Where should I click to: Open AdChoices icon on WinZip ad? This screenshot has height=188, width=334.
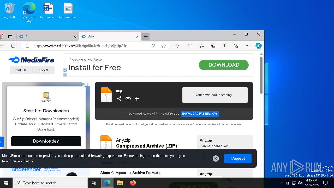click(83, 84)
